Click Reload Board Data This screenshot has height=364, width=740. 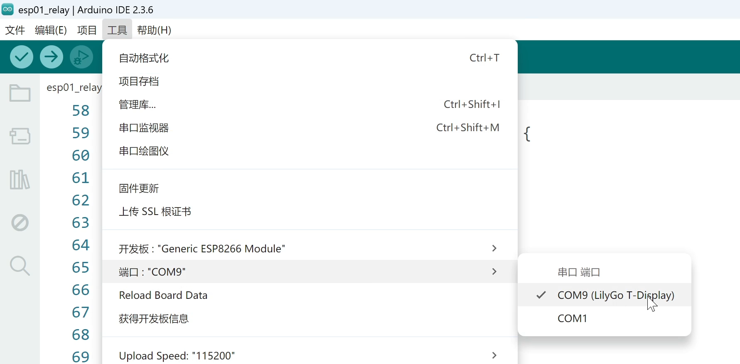pyautogui.click(x=310, y=295)
